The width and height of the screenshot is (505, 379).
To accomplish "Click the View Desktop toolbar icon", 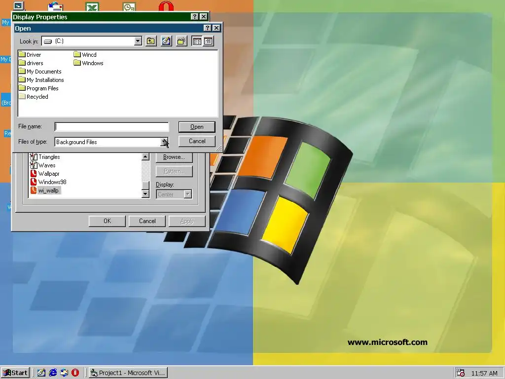I will coord(166,41).
